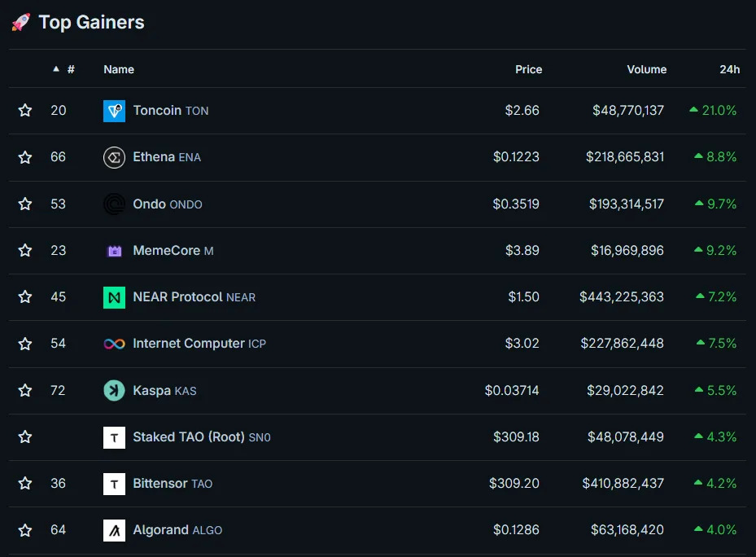The image size is (756, 557).
Task: Click the Kaspa logo icon
Action: tap(114, 391)
